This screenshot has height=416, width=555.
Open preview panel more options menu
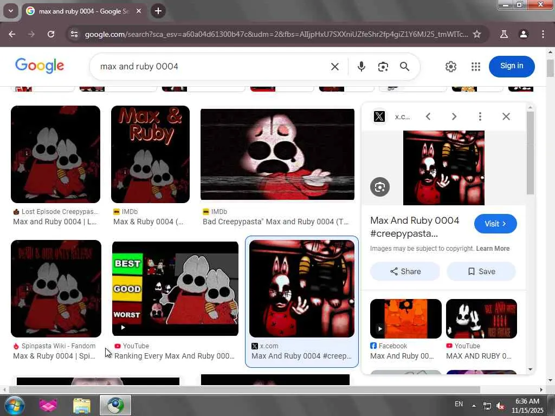(x=480, y=116)
